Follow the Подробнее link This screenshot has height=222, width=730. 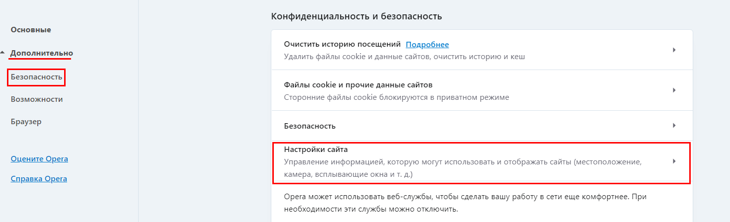point(427,45)
